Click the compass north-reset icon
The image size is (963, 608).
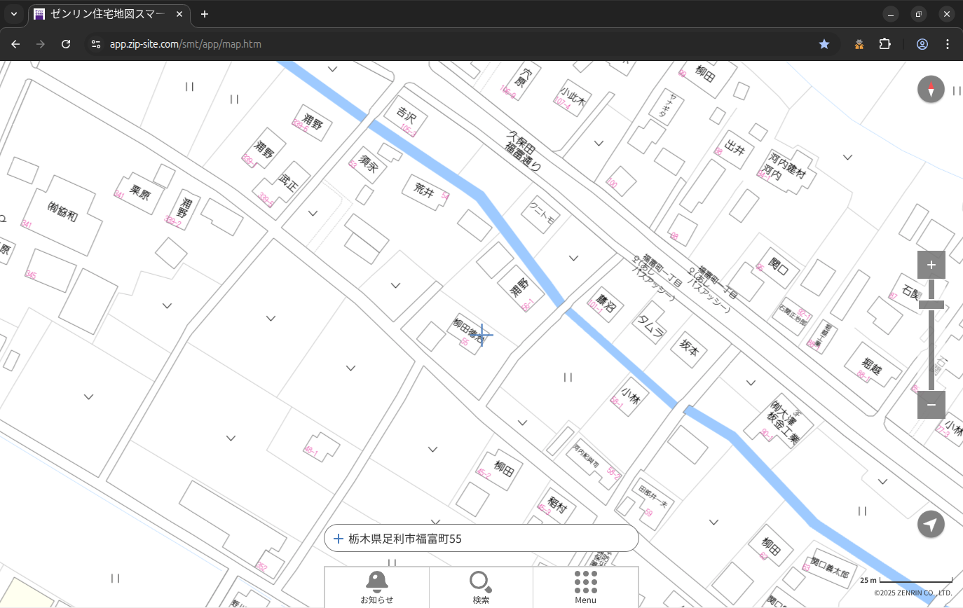point(931,90)
